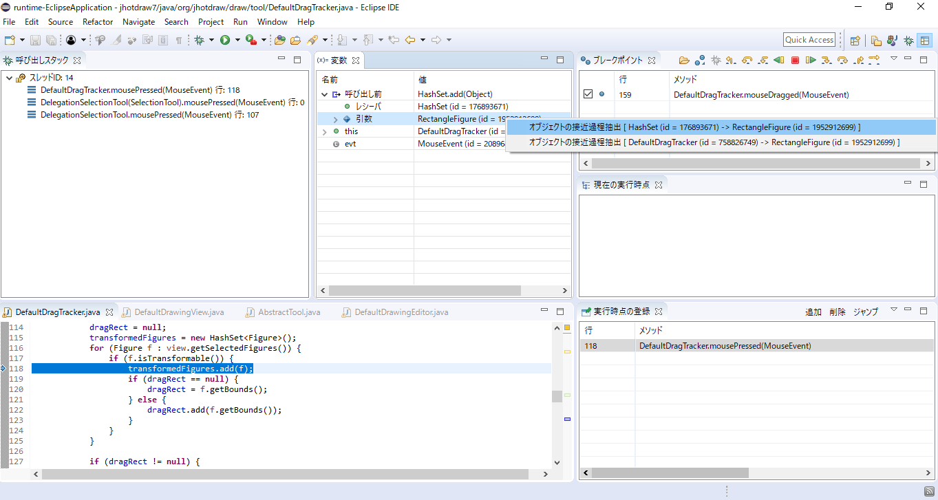Open the File menu

pos(9,22)
